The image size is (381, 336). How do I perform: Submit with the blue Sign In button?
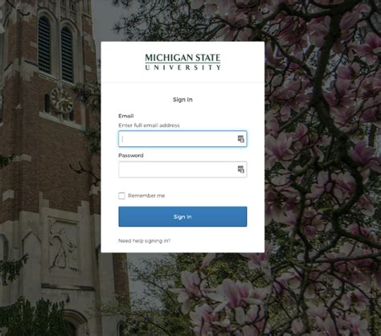point(182,216)
